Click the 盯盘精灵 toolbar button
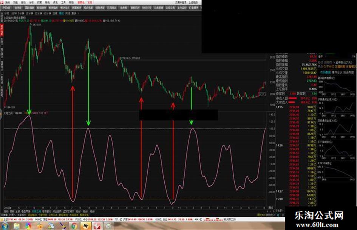Image resolution: width=357 pixels, height=230 pixels. pos(193,8)
